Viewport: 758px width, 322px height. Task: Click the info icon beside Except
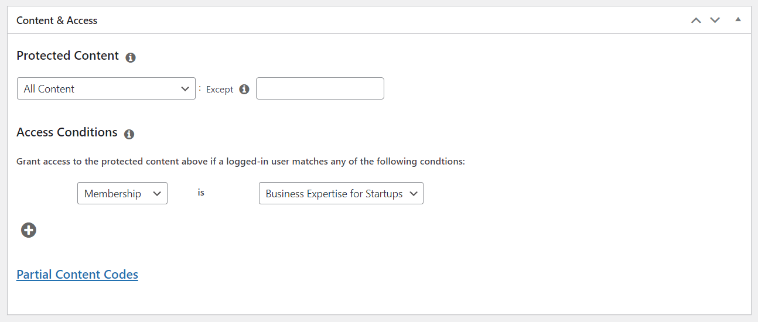pos(244,89)
